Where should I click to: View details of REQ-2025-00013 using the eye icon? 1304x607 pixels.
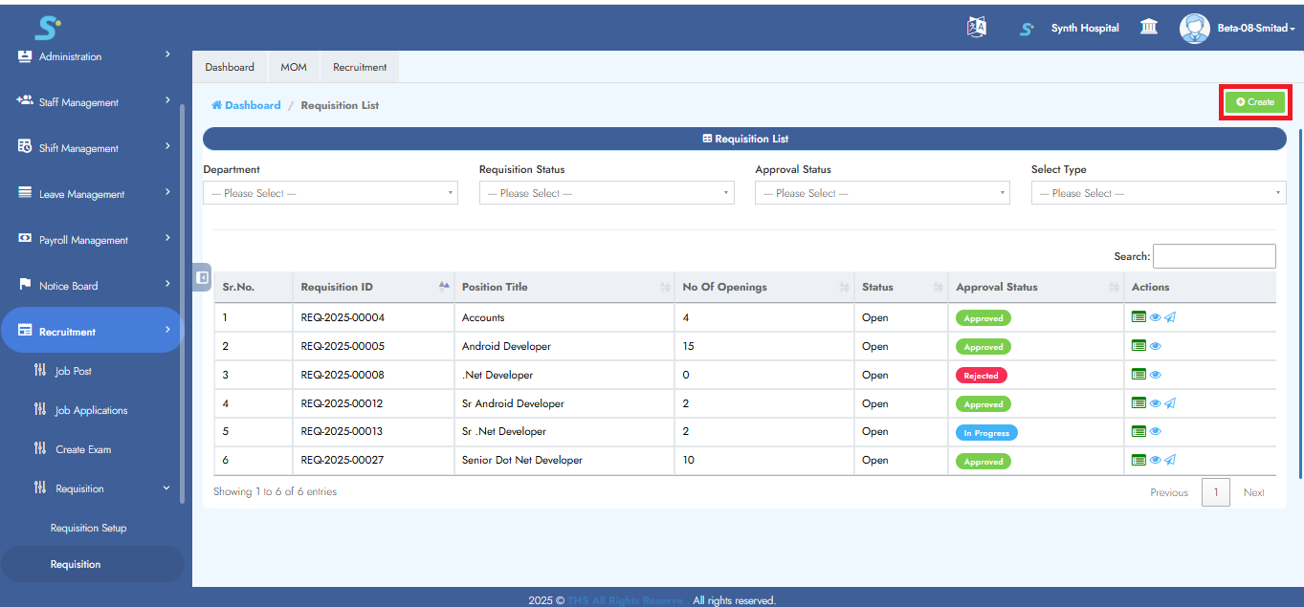click(x=1154, y=431)
